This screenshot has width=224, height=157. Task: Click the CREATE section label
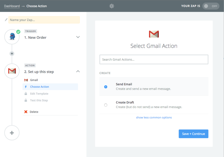105,73
